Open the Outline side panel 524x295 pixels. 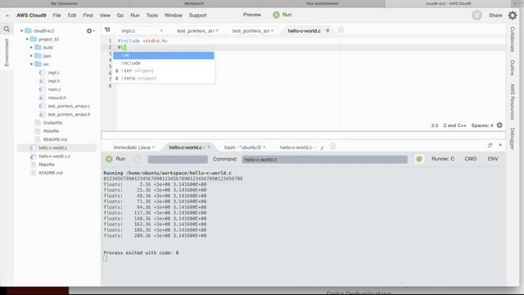click(513, 68)
